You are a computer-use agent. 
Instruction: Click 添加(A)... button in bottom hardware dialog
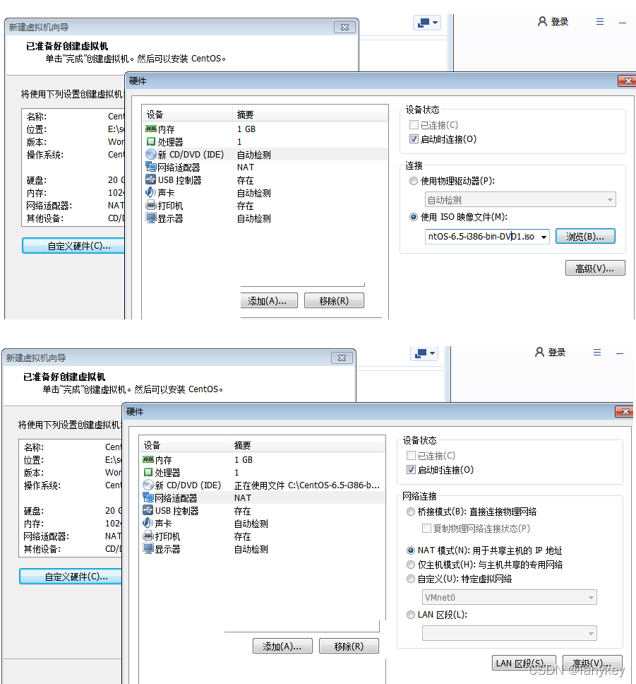tap(282, 646)
